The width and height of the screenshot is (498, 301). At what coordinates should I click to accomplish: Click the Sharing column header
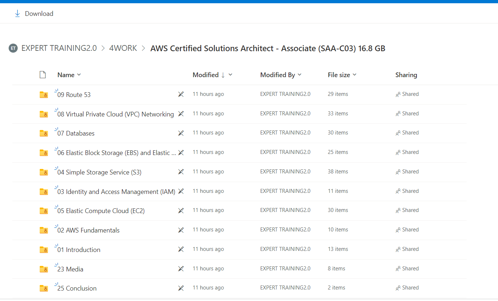click(406, 75)
